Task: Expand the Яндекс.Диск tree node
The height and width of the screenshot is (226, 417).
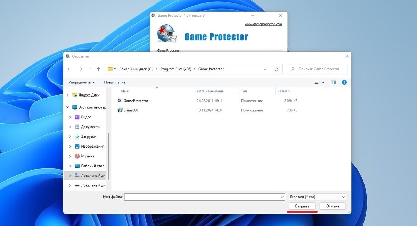Action: point(67,95)
